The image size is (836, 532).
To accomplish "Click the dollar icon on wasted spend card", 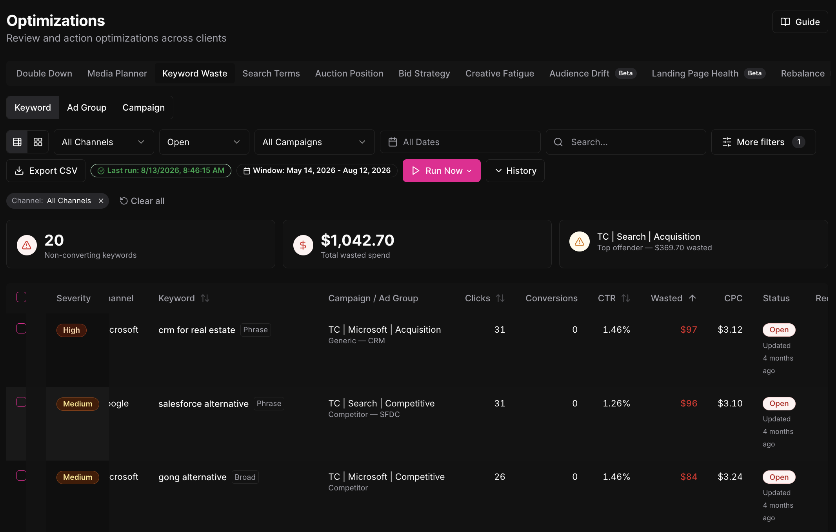I will click(303, 245).
